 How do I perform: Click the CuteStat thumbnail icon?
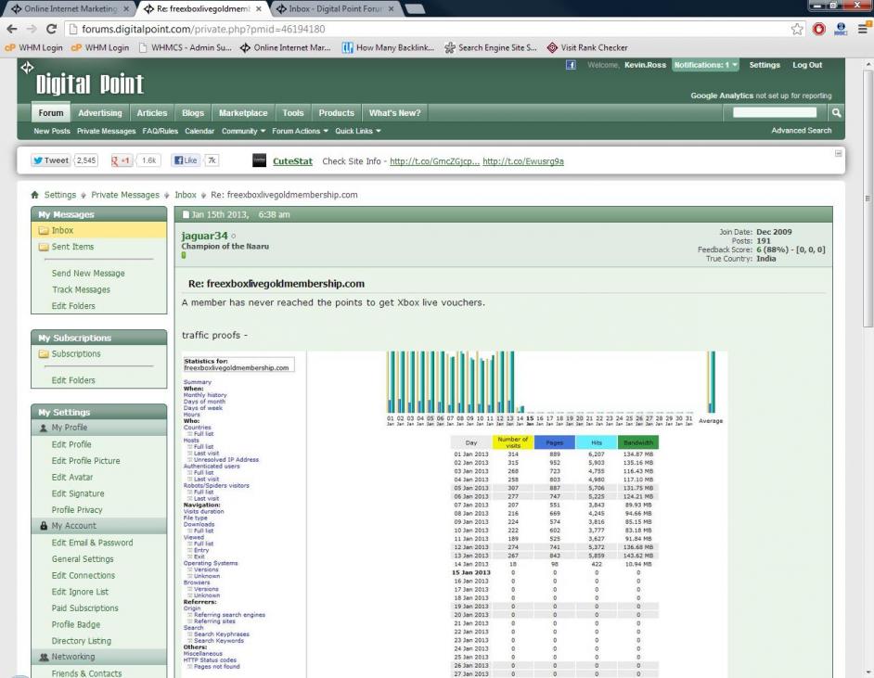tap(259, 160)
